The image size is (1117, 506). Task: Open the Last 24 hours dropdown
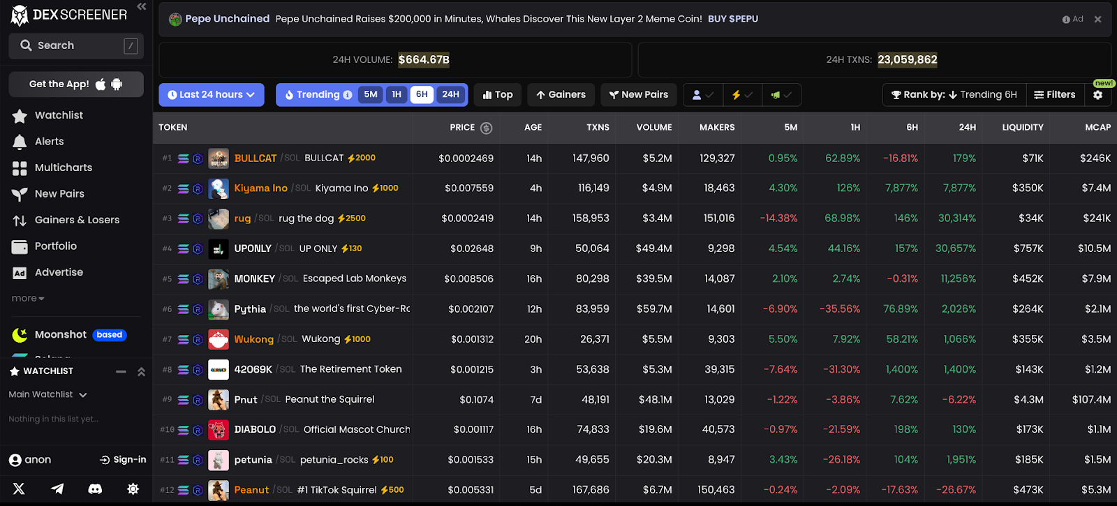pos(212,95)
